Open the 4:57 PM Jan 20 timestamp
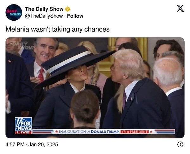 [32, 144]
